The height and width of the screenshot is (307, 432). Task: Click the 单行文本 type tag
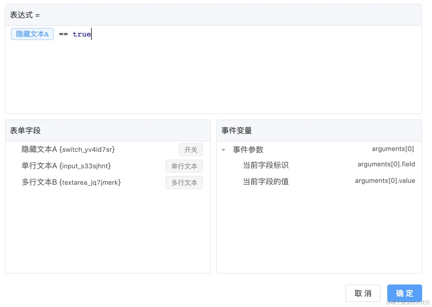(184, 166)
